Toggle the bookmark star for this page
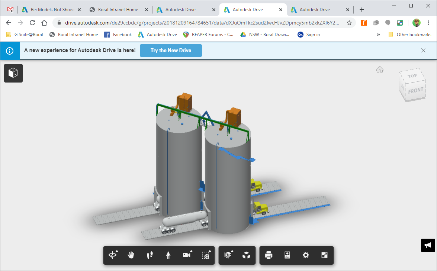 point(349,22)
